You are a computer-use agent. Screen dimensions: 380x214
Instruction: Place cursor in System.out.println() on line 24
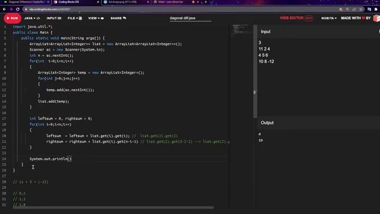[50, 159]
